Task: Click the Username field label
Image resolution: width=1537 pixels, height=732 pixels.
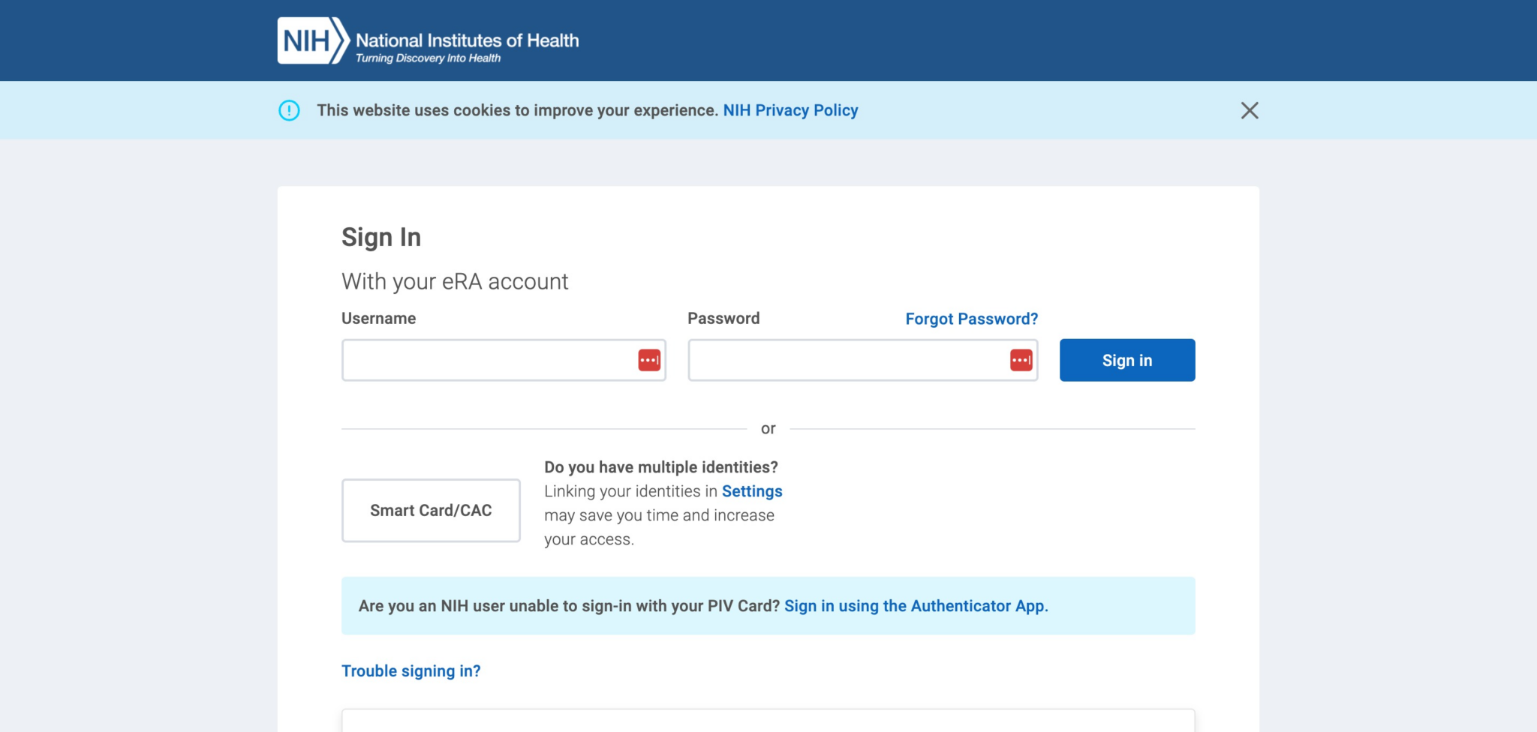Action: pyautogui.click(x=378, y=318)
